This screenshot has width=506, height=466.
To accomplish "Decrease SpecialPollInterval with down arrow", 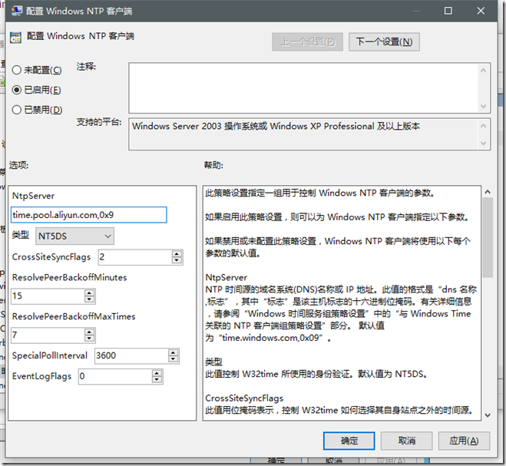I will click(x=174, y=359).
